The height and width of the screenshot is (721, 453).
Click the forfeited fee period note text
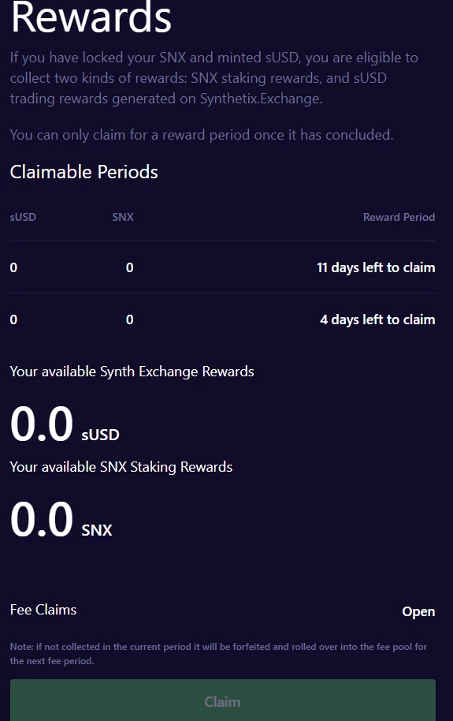tap(219, 653)
